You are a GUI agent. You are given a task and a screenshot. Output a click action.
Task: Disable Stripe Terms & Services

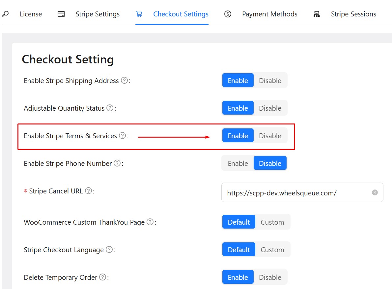point(270,136)
